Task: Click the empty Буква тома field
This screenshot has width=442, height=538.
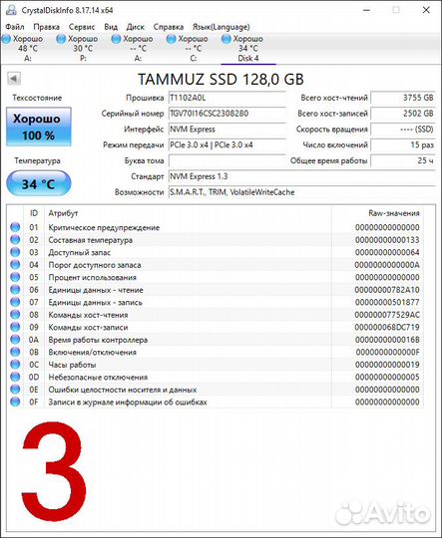Action: click(227, 161)
